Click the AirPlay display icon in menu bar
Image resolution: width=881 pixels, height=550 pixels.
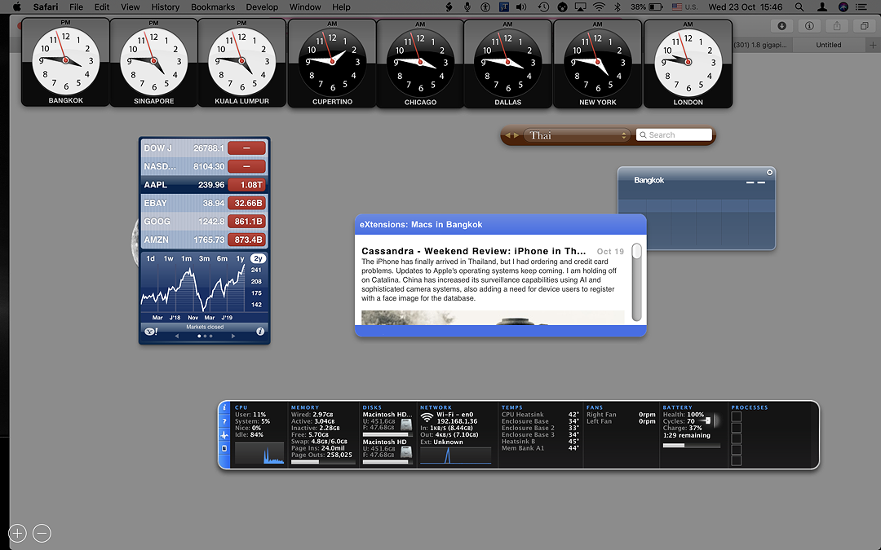[581, 7]
